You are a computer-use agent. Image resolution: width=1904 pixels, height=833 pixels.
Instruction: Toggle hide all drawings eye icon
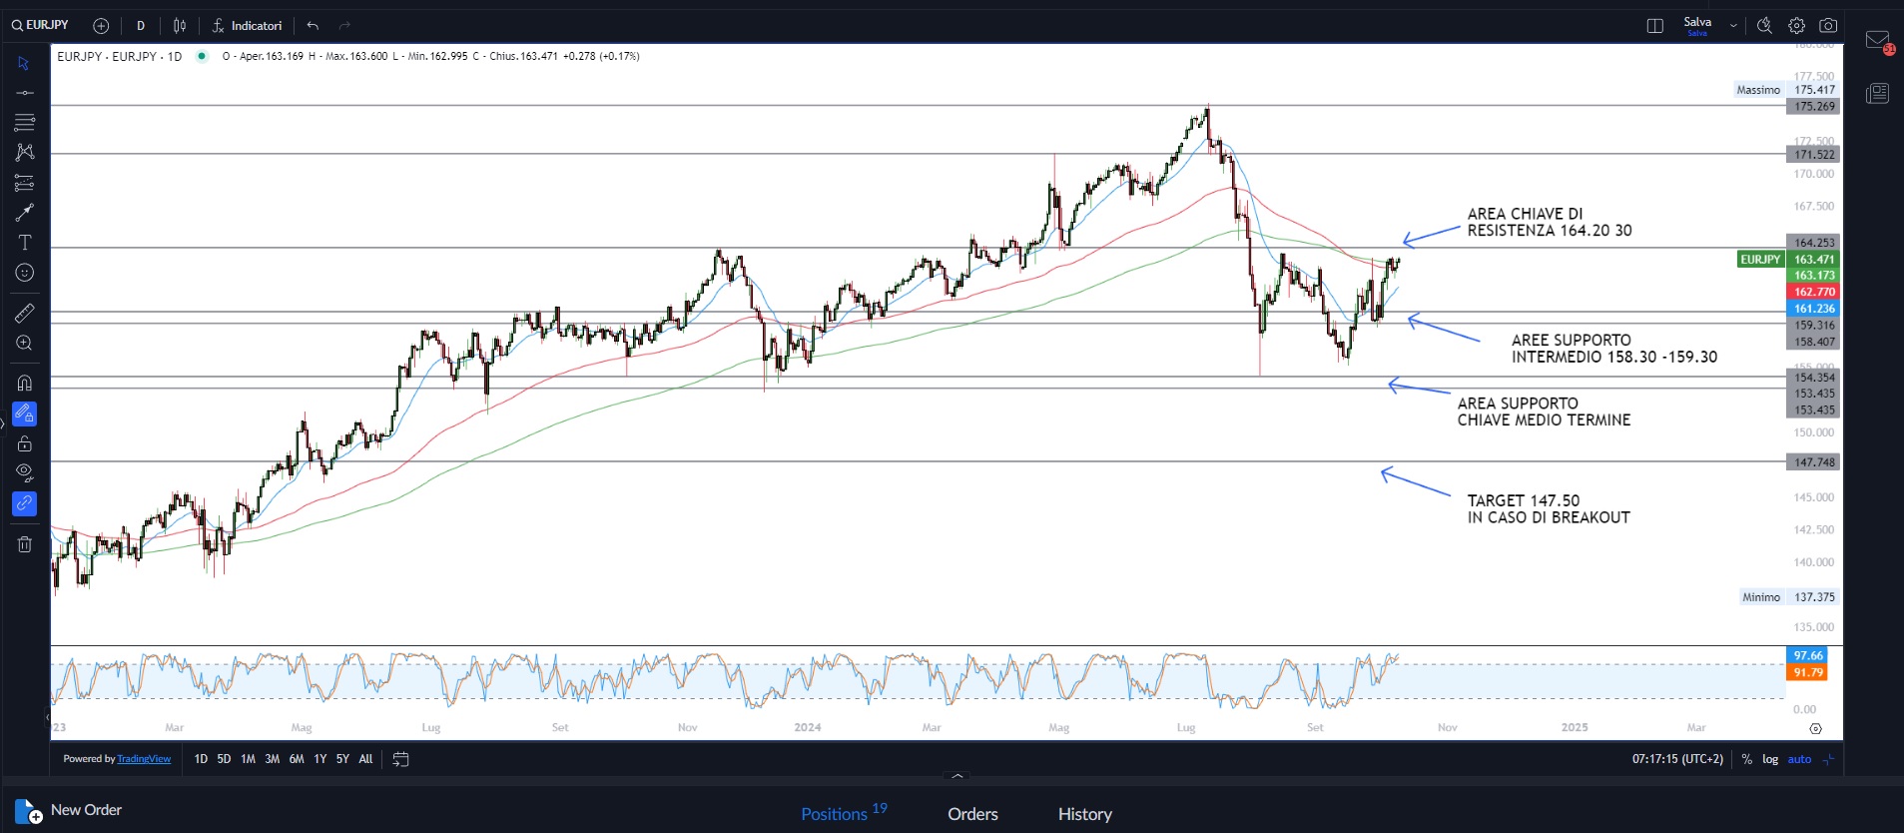pos(25,472)
